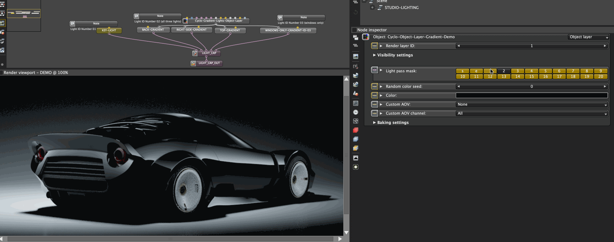Click the viewport vertical scrollbar down arrow
This screenshot has height=242, width=614.
tap(346, 233)
